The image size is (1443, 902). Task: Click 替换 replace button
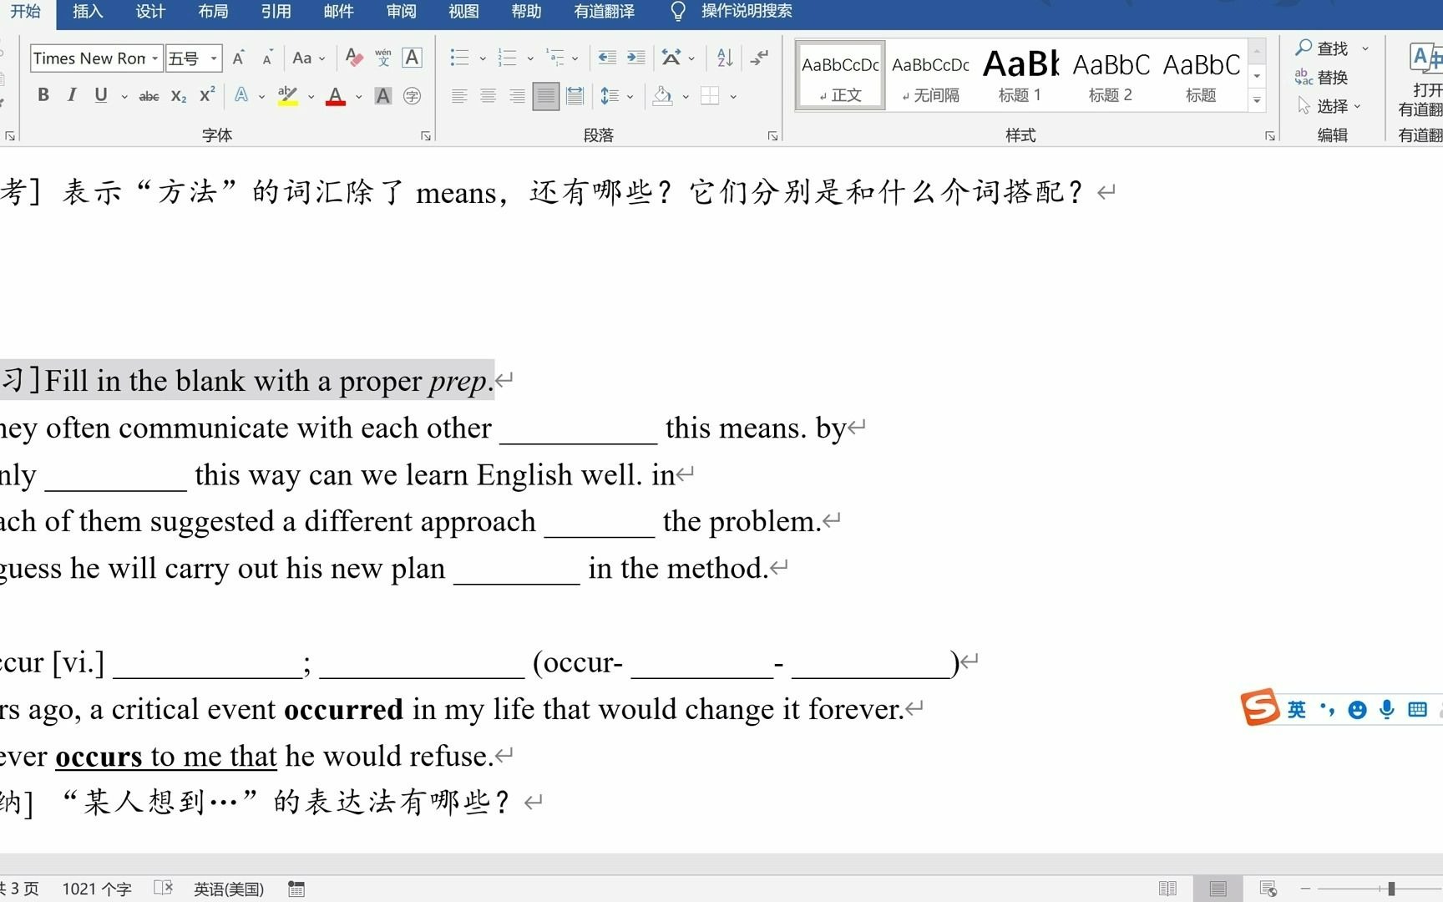1321,78
